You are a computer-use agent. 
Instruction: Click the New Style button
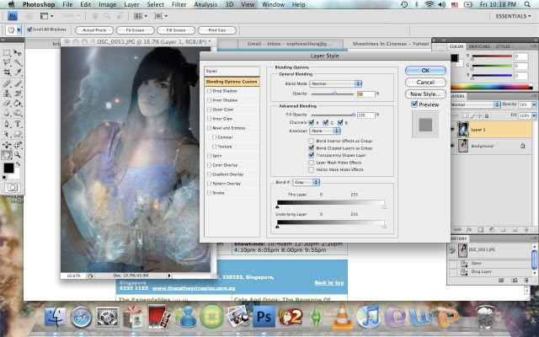425,94
